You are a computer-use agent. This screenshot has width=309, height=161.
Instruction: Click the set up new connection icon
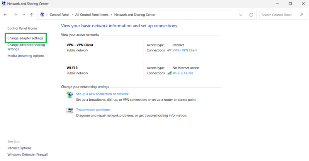70,95
